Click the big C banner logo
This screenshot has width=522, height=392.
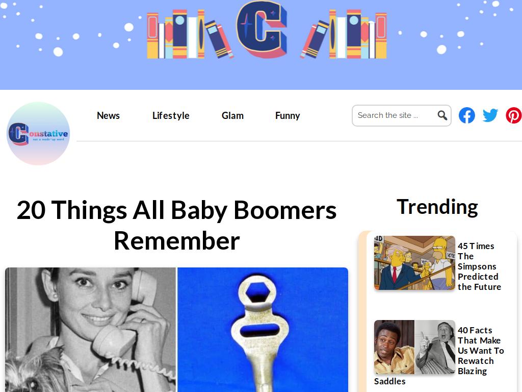[262, 29]
